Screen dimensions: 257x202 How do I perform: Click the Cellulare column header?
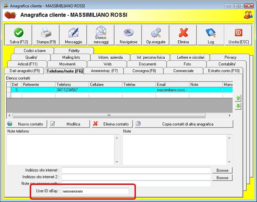click(105, 85)
